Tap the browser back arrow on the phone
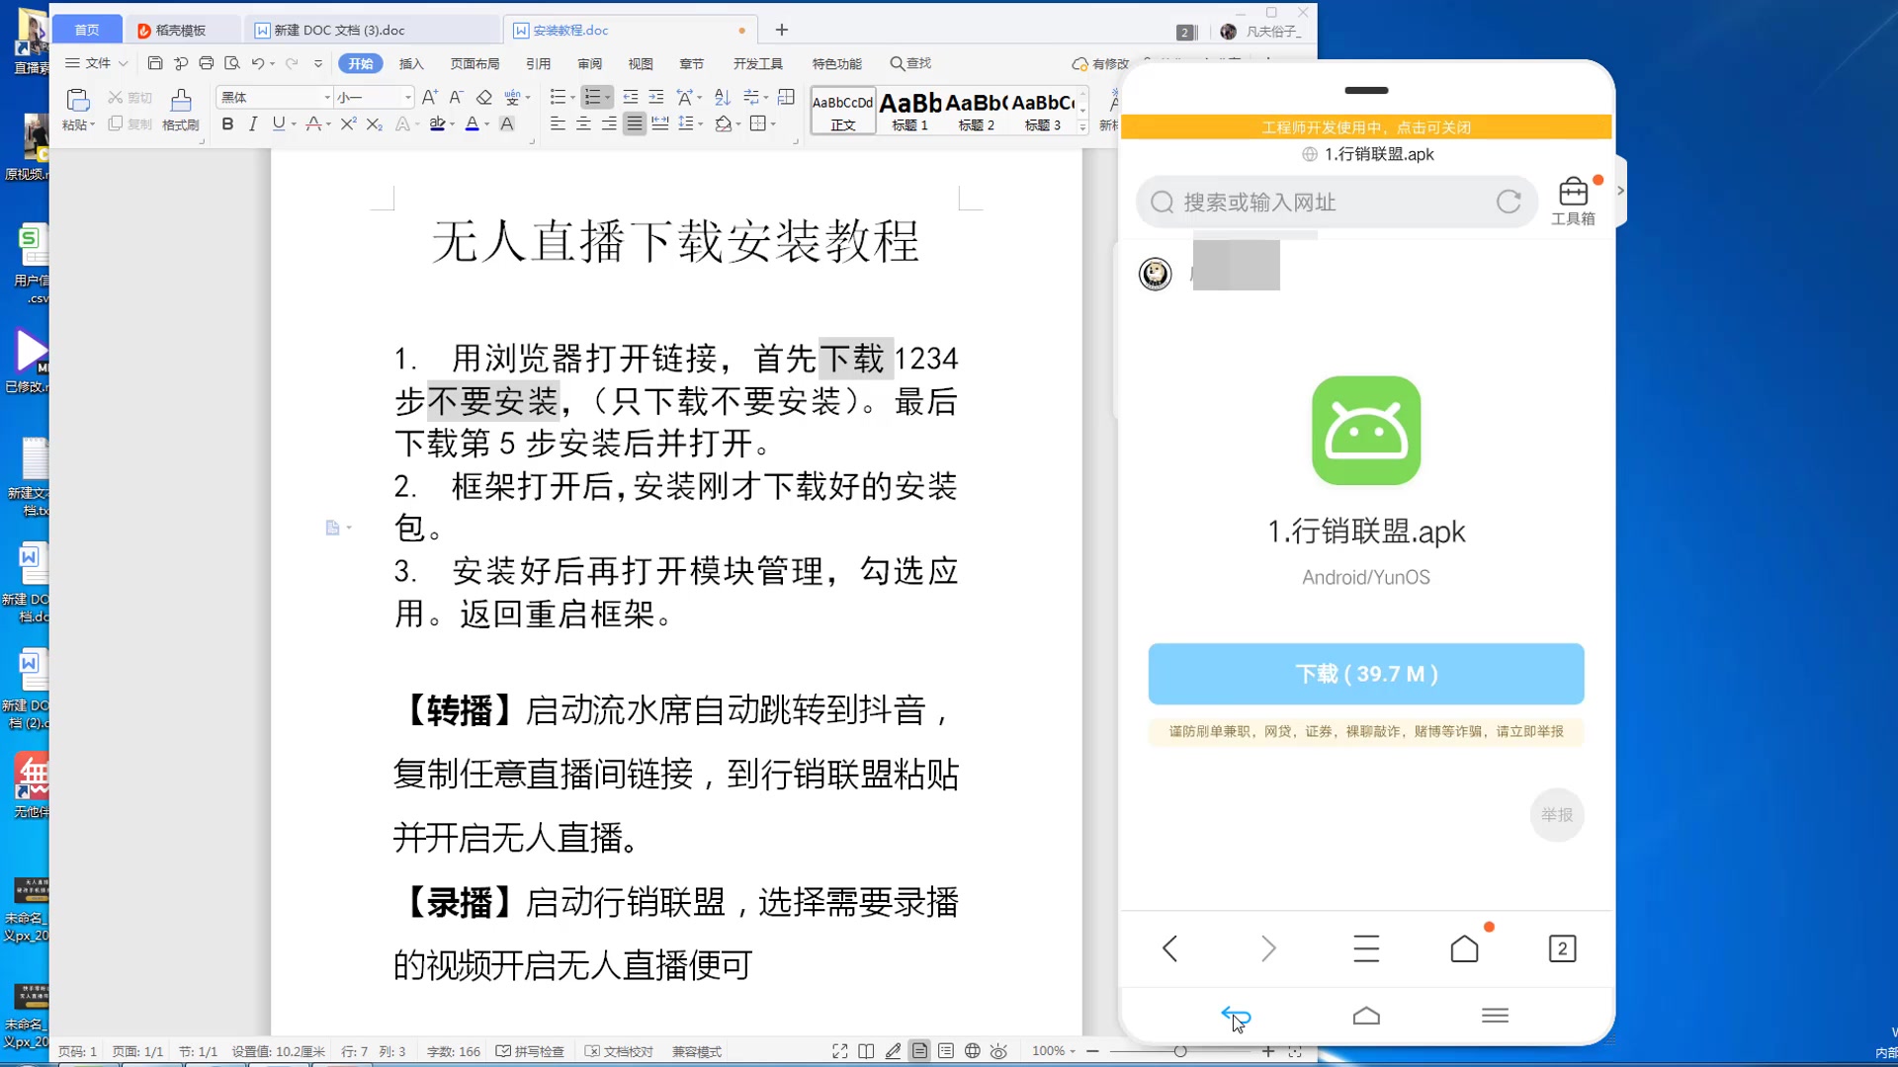Viewport: 1898px width, 1067px height. (x=1170, y=948)
